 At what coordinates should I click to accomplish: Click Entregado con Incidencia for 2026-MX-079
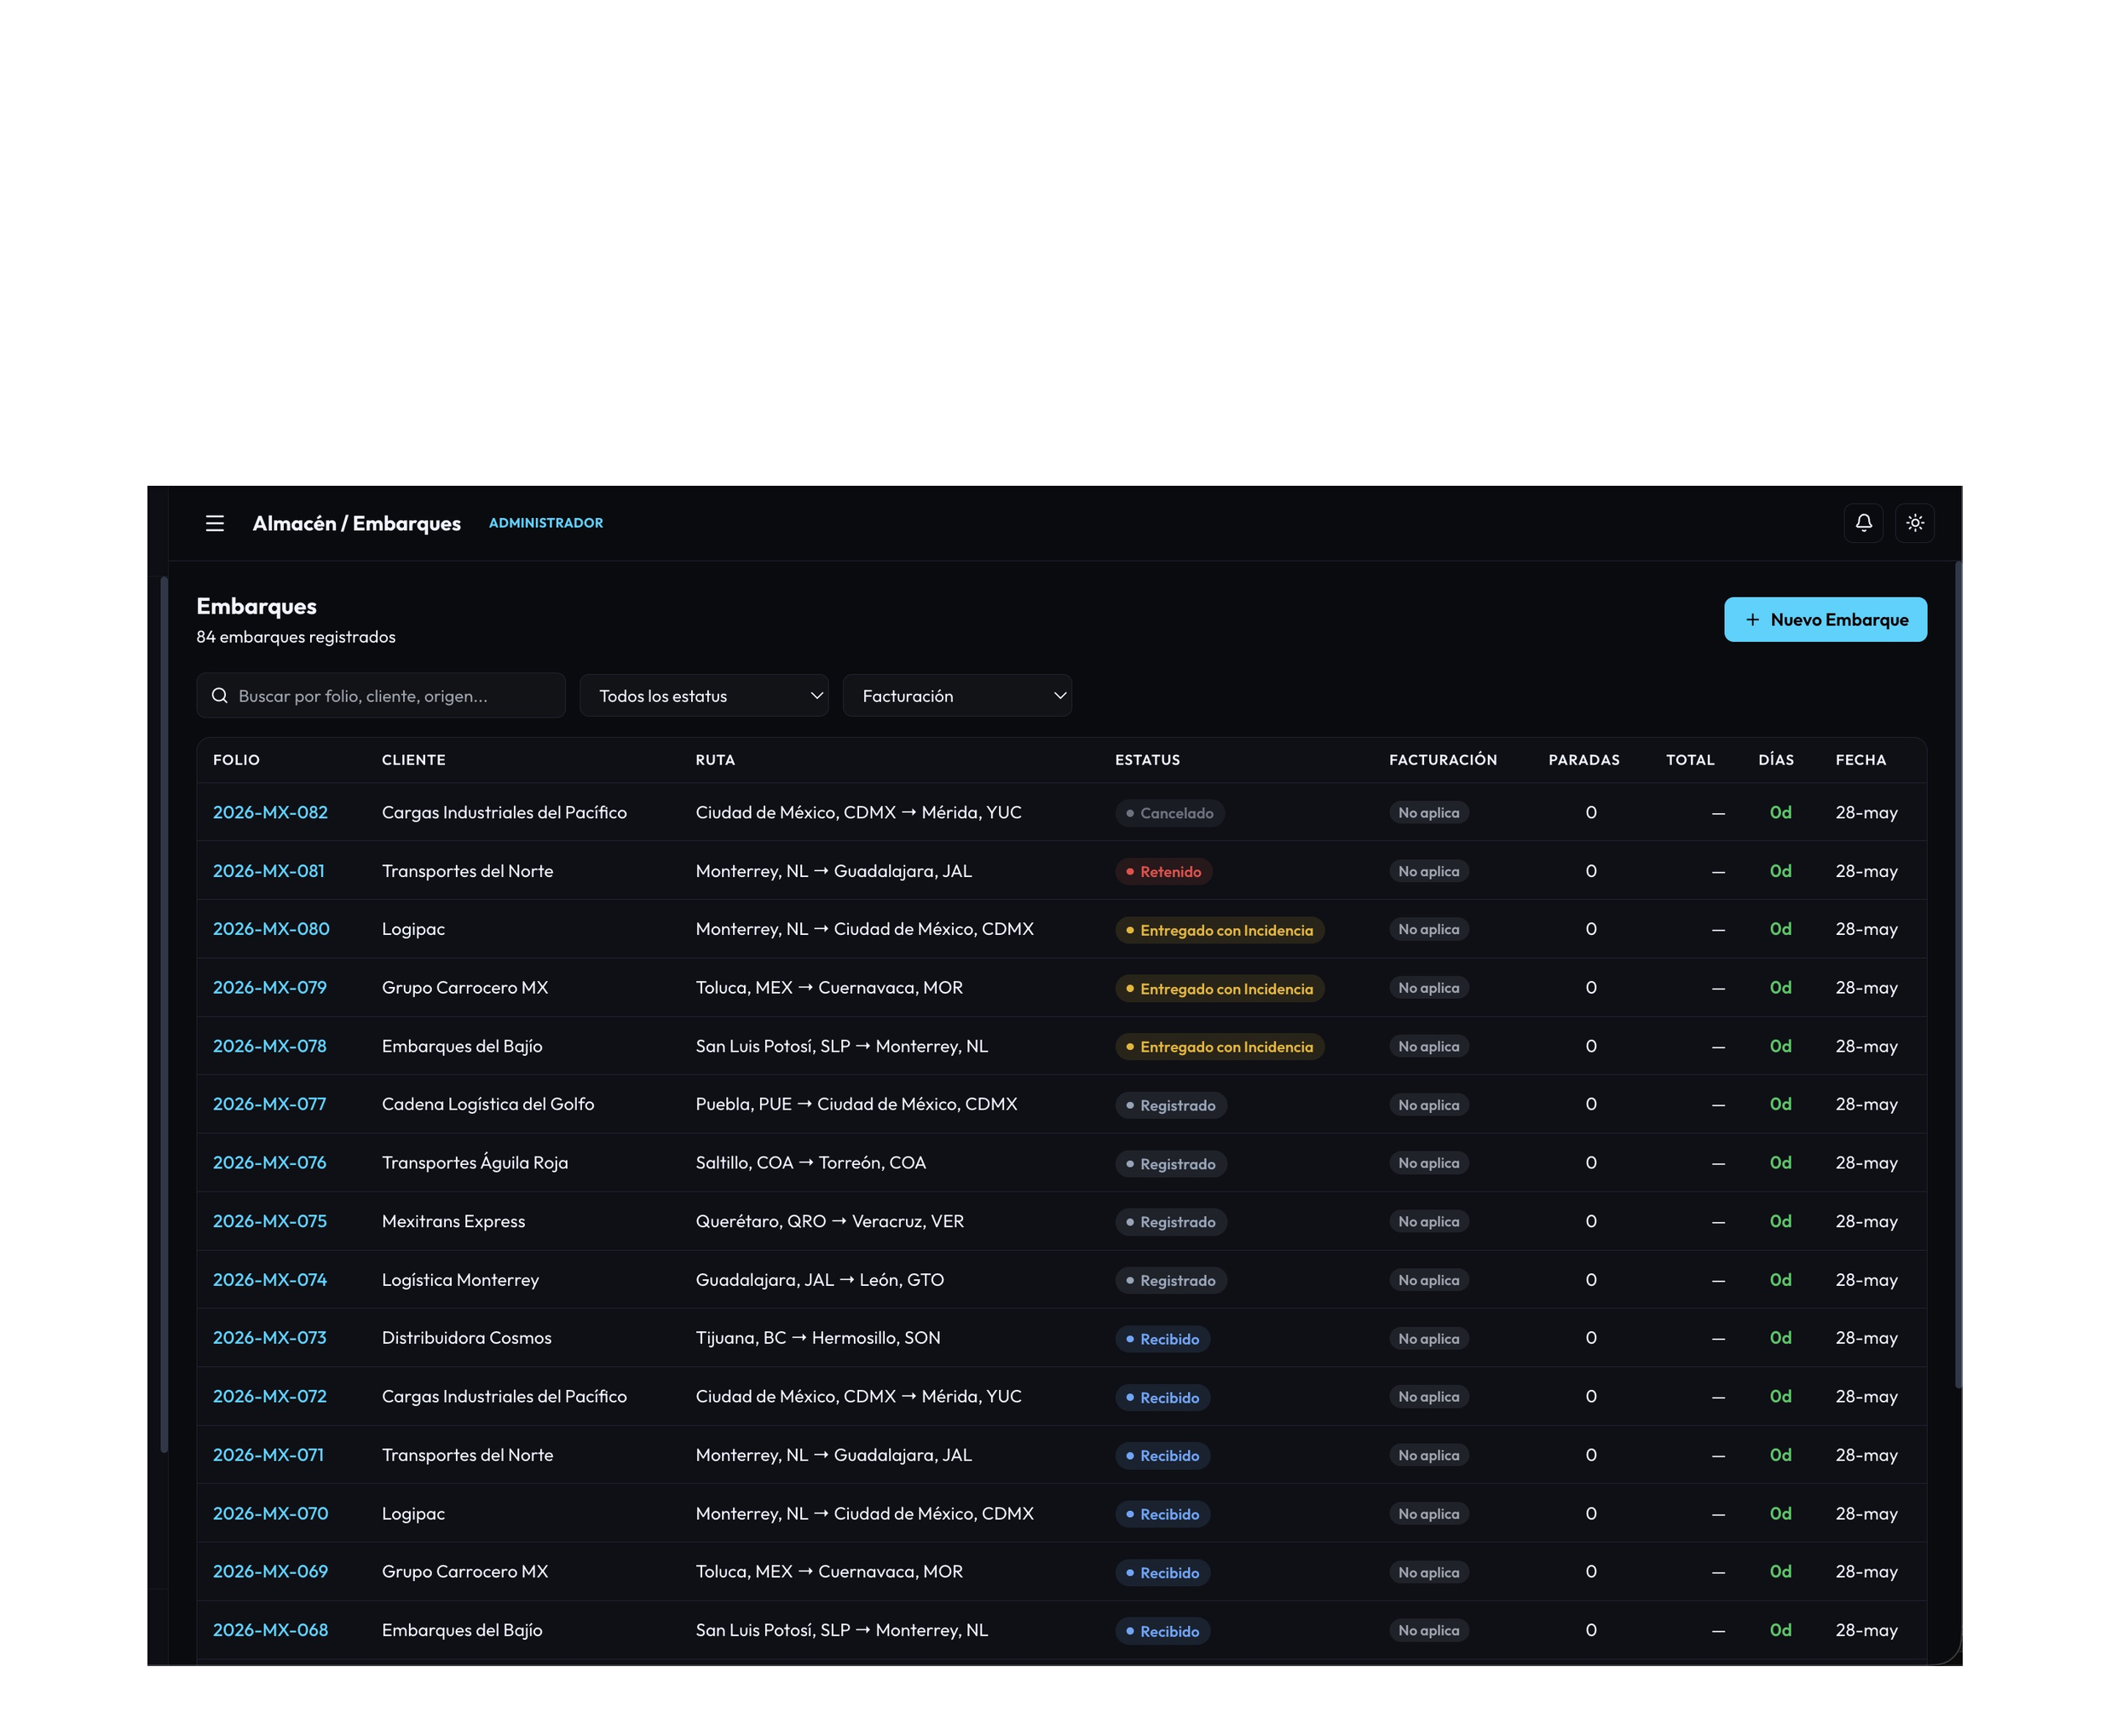(1220, 989)
